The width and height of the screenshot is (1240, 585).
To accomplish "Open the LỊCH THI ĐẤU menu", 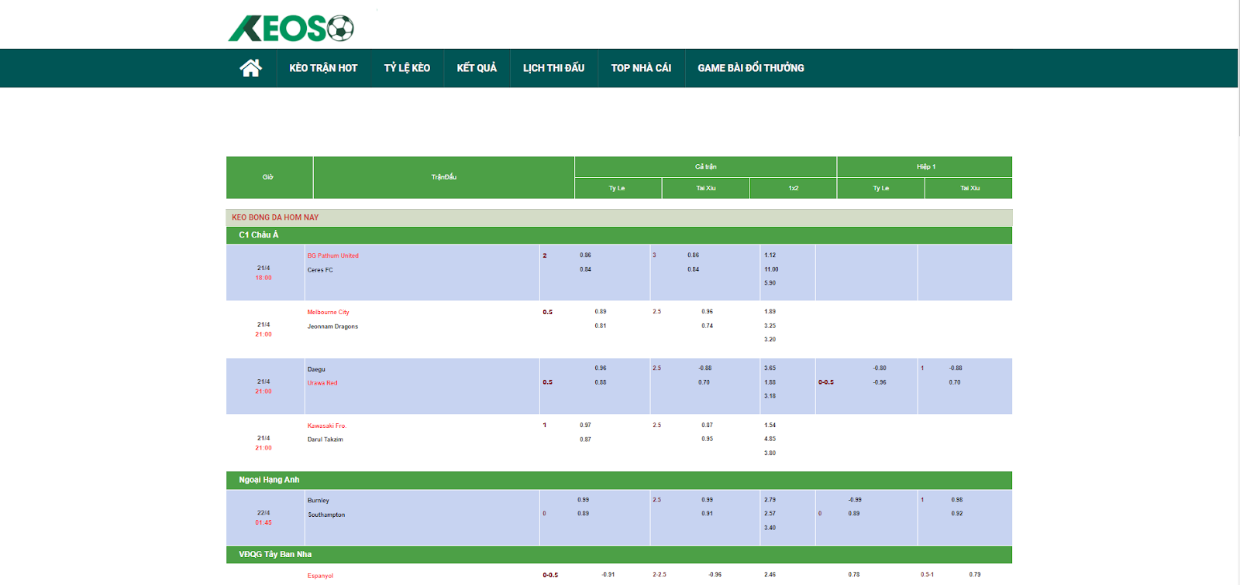I will pos(553,68).
